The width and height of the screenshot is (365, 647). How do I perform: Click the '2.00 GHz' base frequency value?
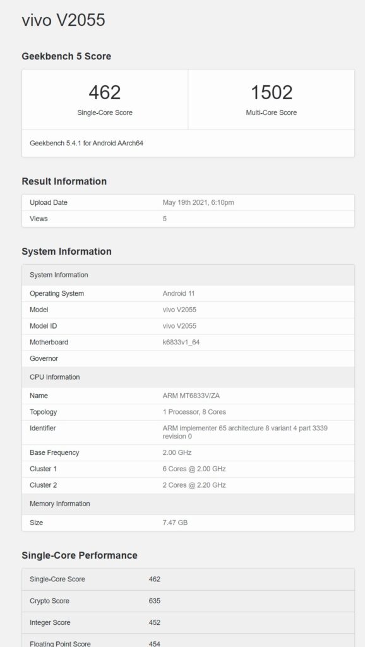(177, 452)
